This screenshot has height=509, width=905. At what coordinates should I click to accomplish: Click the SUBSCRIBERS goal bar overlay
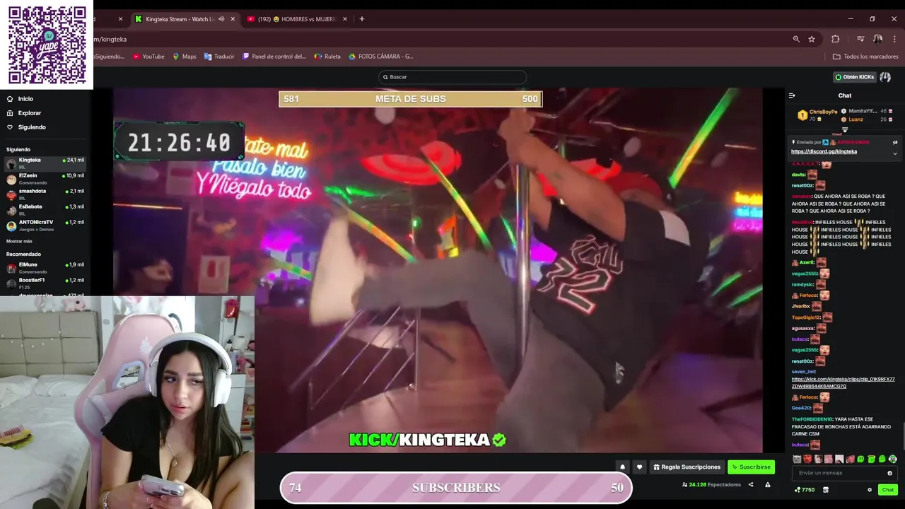[455, 488]
